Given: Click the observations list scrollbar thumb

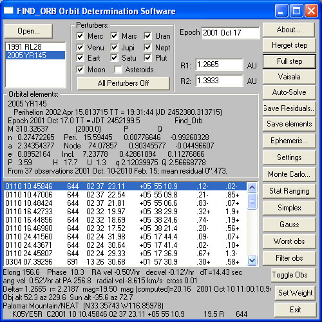Looking at the screenshot, I should tap(252, 201).
